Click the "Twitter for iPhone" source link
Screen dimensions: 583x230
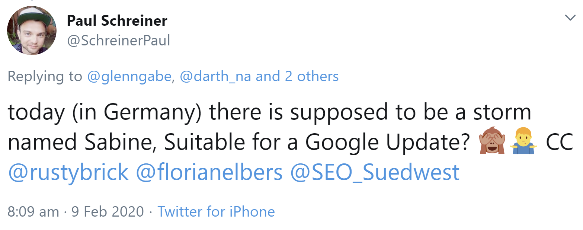(216, 211)
